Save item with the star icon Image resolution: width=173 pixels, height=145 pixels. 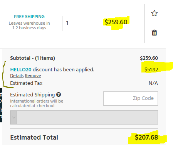[154, 13]
